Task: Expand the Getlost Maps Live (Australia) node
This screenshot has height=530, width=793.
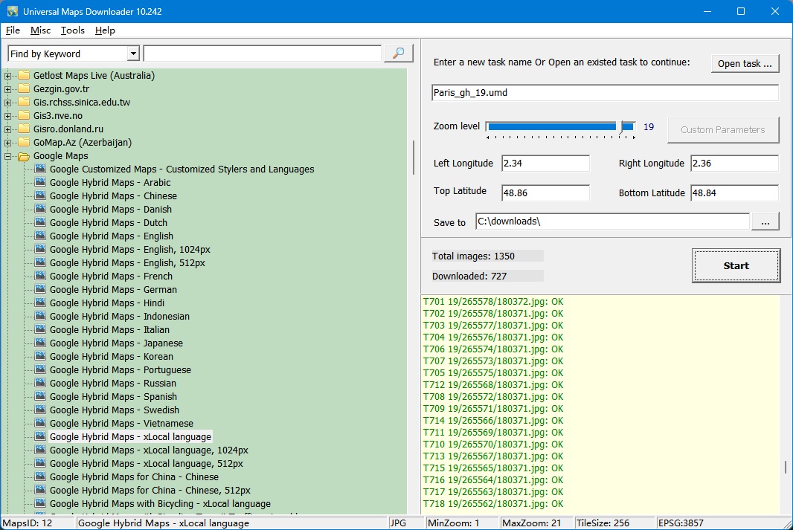Action: 8,76
